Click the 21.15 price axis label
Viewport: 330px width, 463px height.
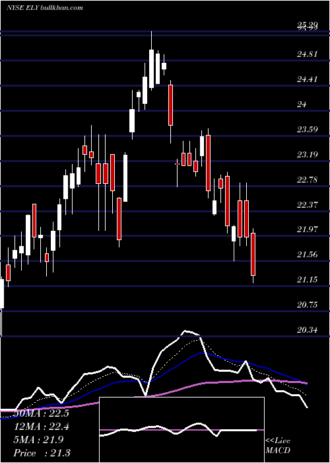[308, 280]
